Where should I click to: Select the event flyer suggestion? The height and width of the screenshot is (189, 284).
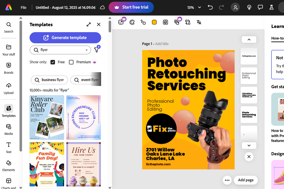pyautogui.click(x=86, y=80)
